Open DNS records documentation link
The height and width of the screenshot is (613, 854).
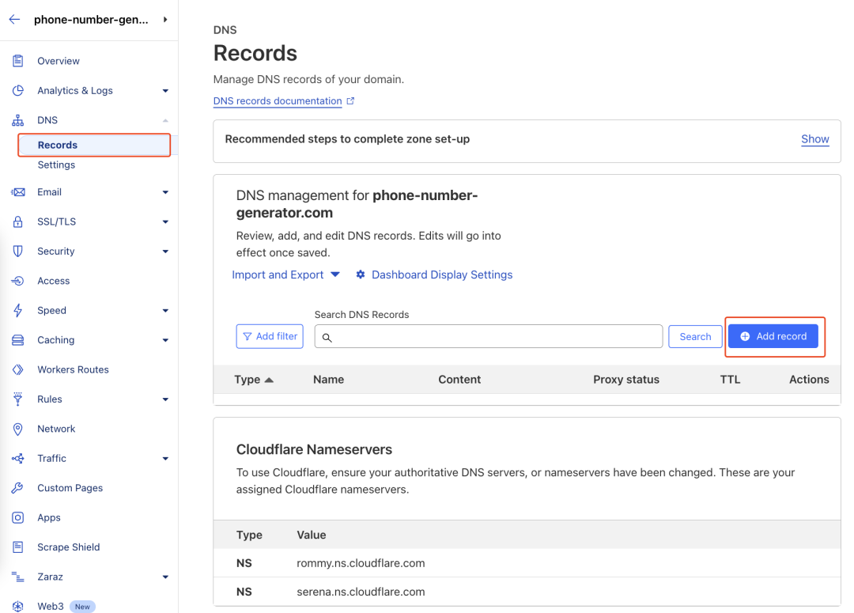click(x=278, y=101)
